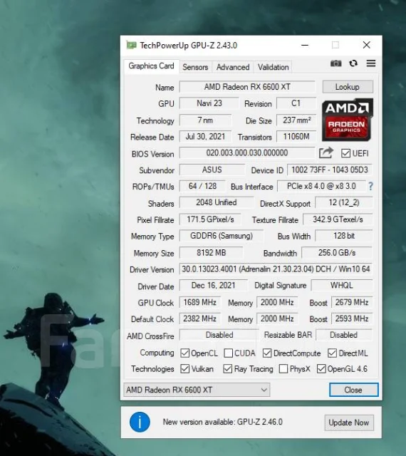
Task: Open the Validation tab
Action: click(x=273, y=67)
